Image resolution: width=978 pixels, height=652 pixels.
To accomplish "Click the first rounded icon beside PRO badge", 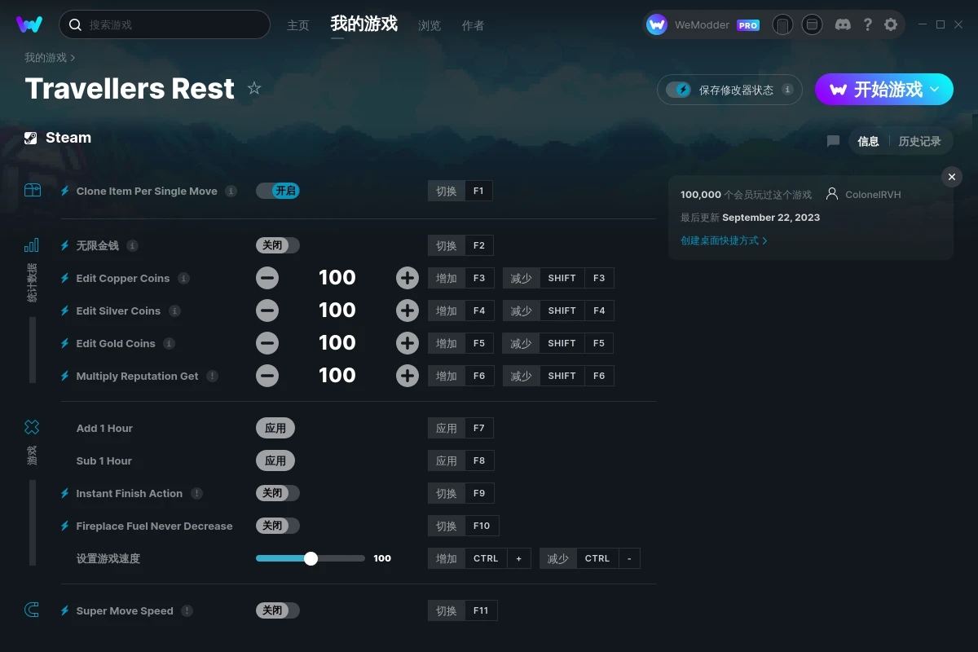I will pos(782,24).
